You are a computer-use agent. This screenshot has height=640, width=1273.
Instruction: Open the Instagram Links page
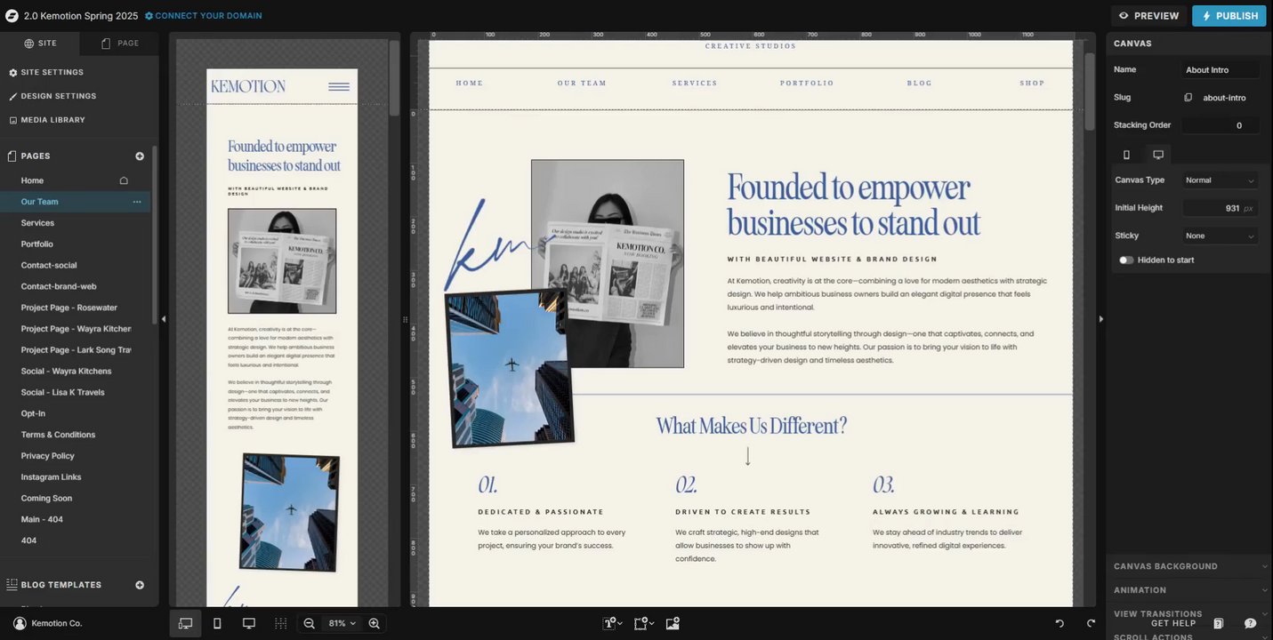tap(52, 477)
